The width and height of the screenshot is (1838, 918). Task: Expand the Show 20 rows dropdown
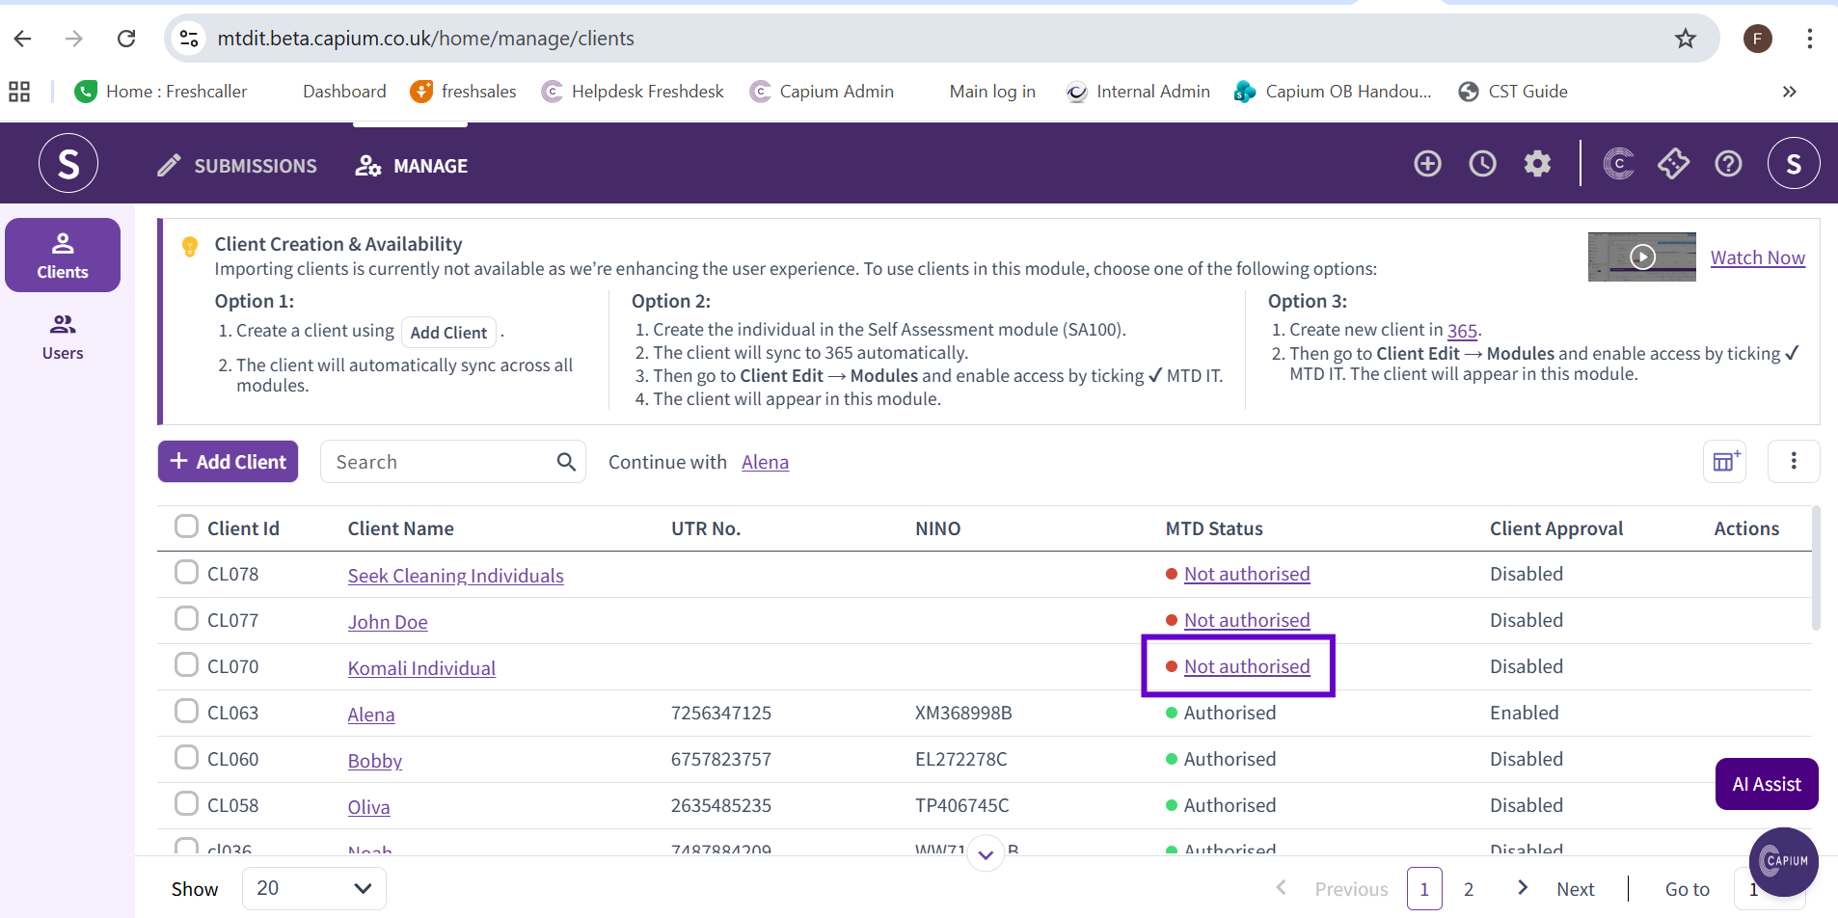click(314, 888)
